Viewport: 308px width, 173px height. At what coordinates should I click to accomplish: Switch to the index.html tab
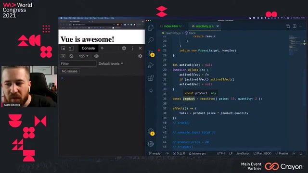171,26
